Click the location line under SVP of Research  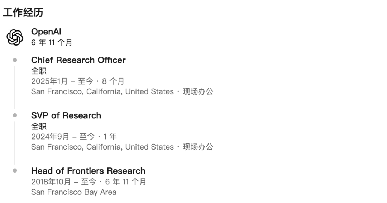122,147
